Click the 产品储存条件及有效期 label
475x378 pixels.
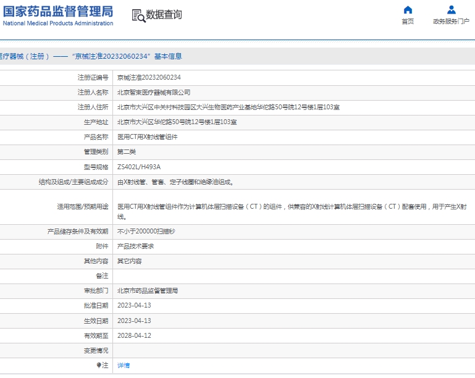tap(78, 232)
